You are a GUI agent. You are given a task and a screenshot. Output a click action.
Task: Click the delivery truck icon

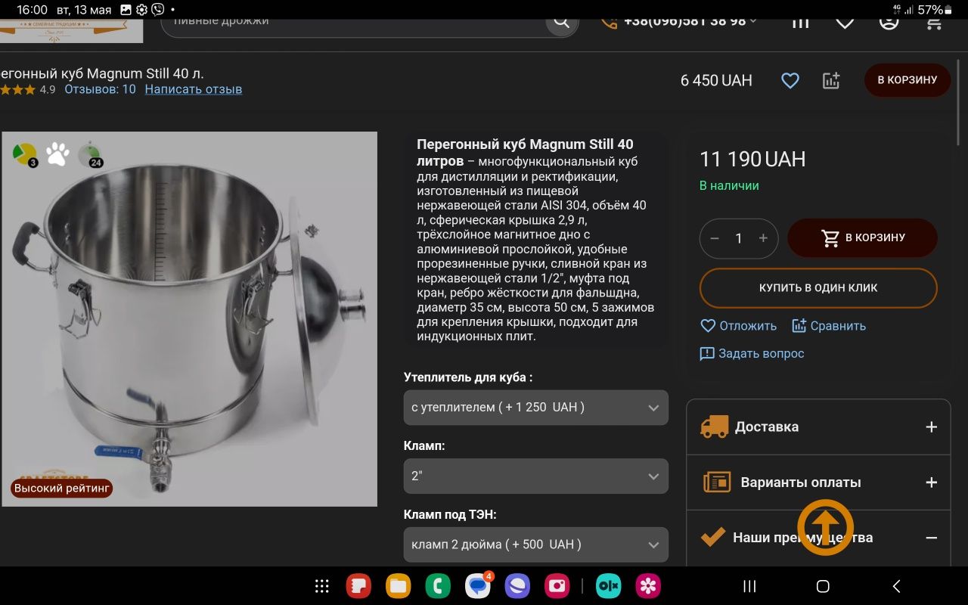click(714, 427)
